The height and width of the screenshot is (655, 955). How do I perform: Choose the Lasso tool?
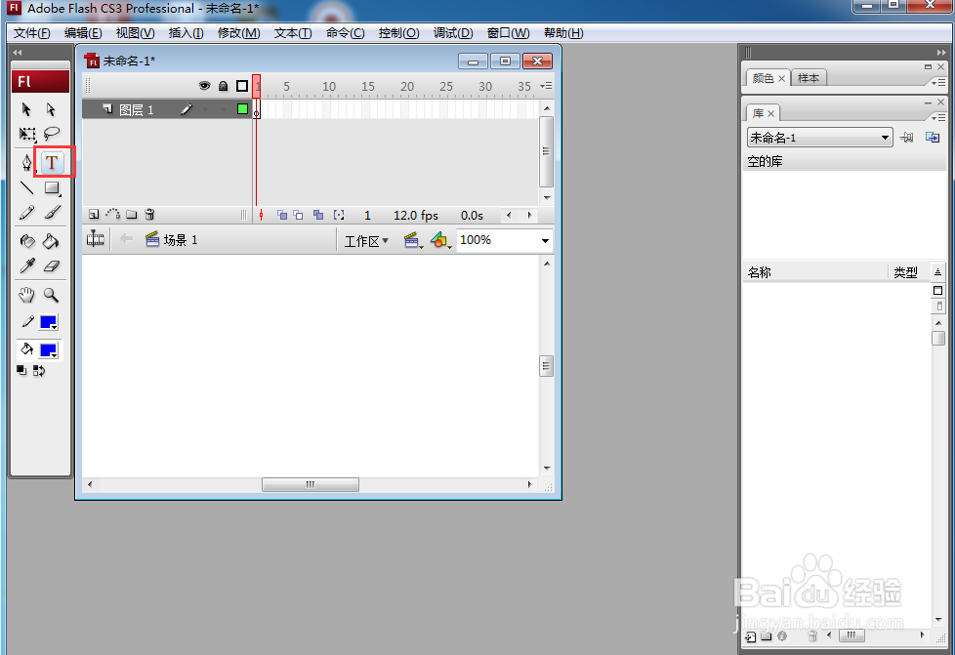(52, 134)
